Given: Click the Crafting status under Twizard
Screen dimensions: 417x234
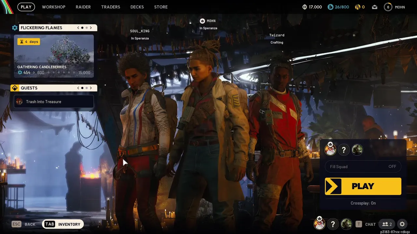Looking at the screenshot, I should tap(277, 42).
